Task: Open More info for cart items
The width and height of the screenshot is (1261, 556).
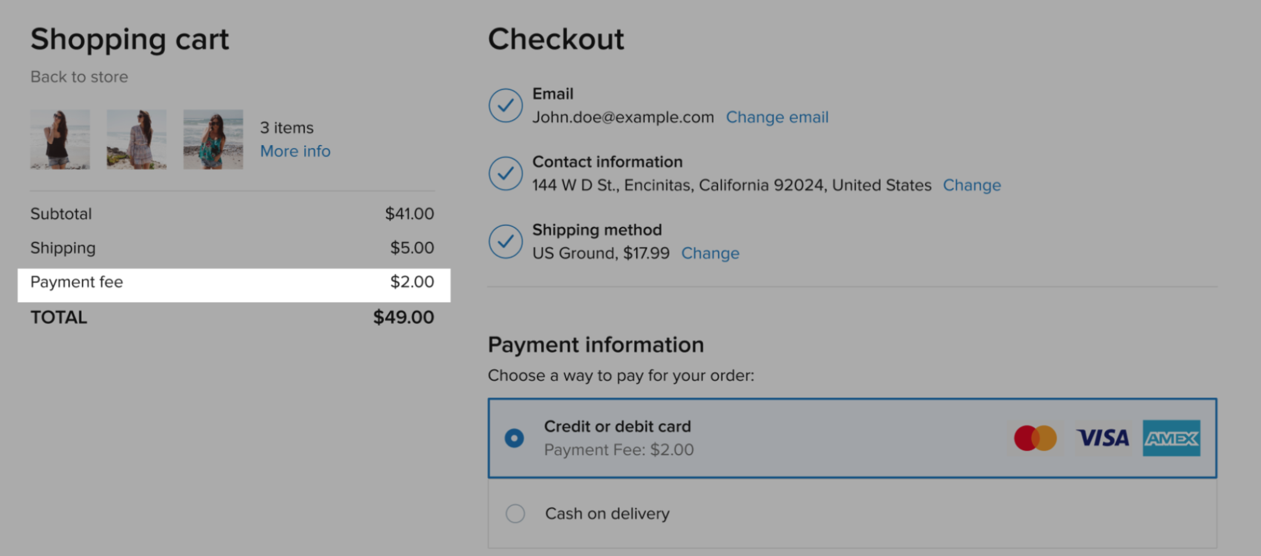Action: click(295, 151)
